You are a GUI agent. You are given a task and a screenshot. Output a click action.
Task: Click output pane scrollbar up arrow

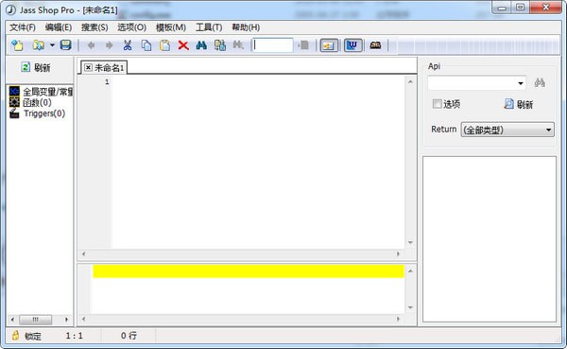[410, 270]
